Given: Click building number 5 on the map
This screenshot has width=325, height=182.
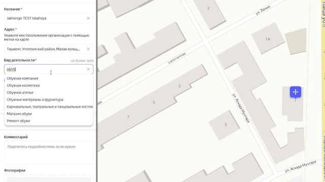Looking at the screenshot, I should tap(154, 103).
